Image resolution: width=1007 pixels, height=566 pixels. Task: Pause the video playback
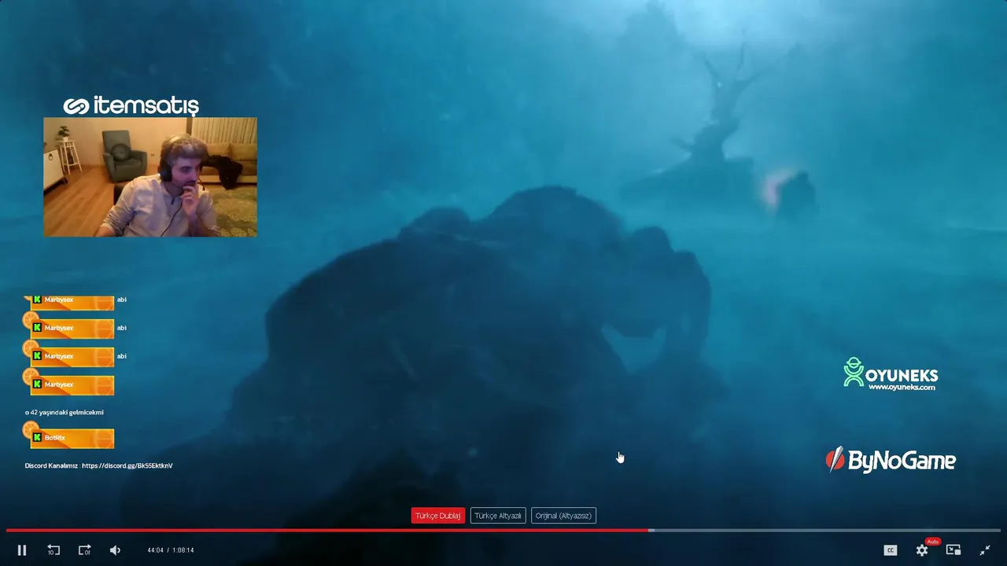(22, 550)
